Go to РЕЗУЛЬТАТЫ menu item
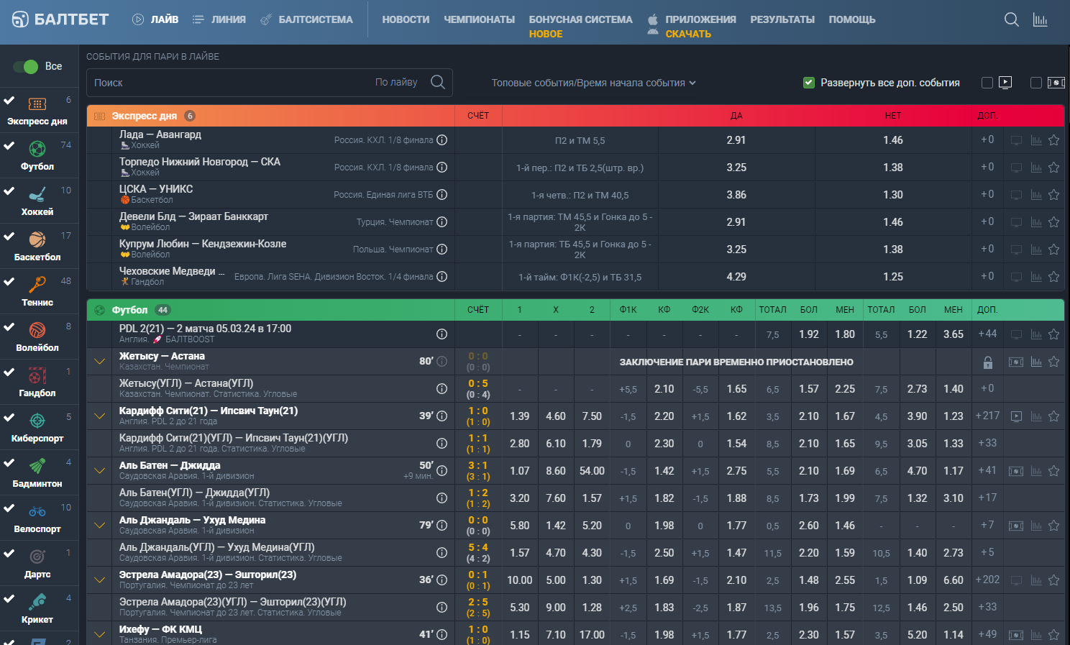The height and width of the screenshot is (645, 1070). (782, 19)
